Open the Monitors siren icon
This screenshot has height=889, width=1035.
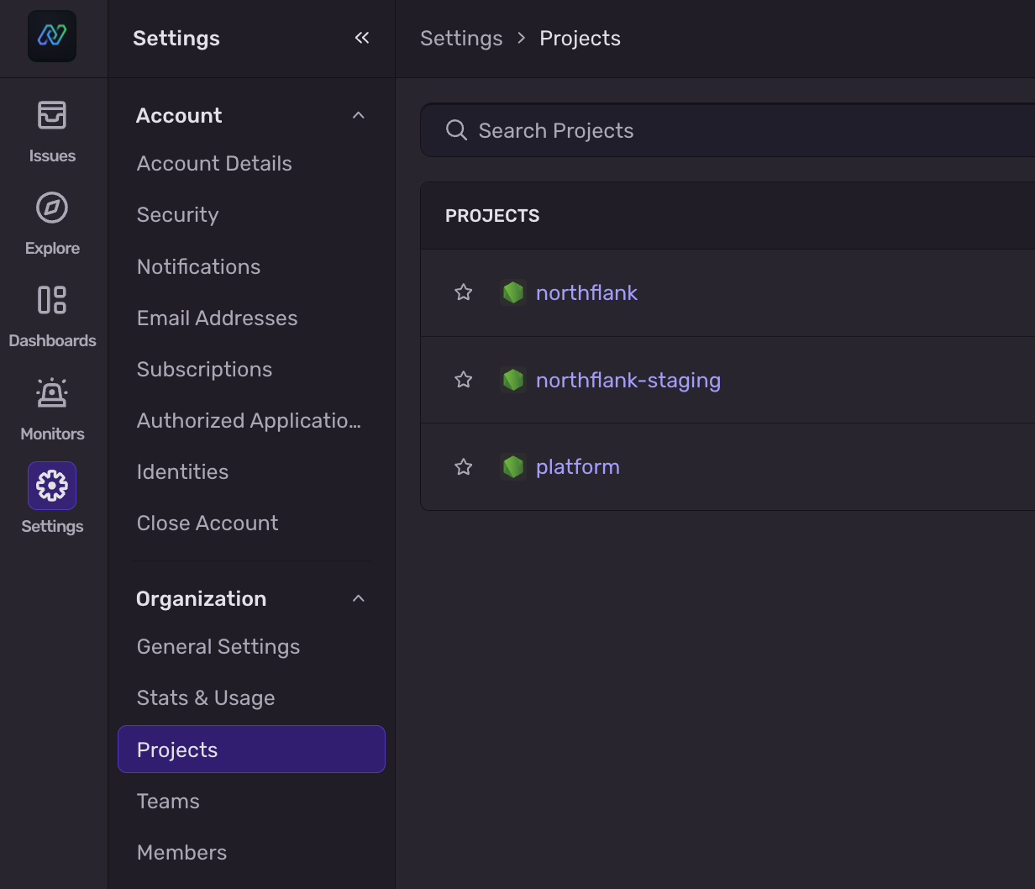click(x=52, y=392)
